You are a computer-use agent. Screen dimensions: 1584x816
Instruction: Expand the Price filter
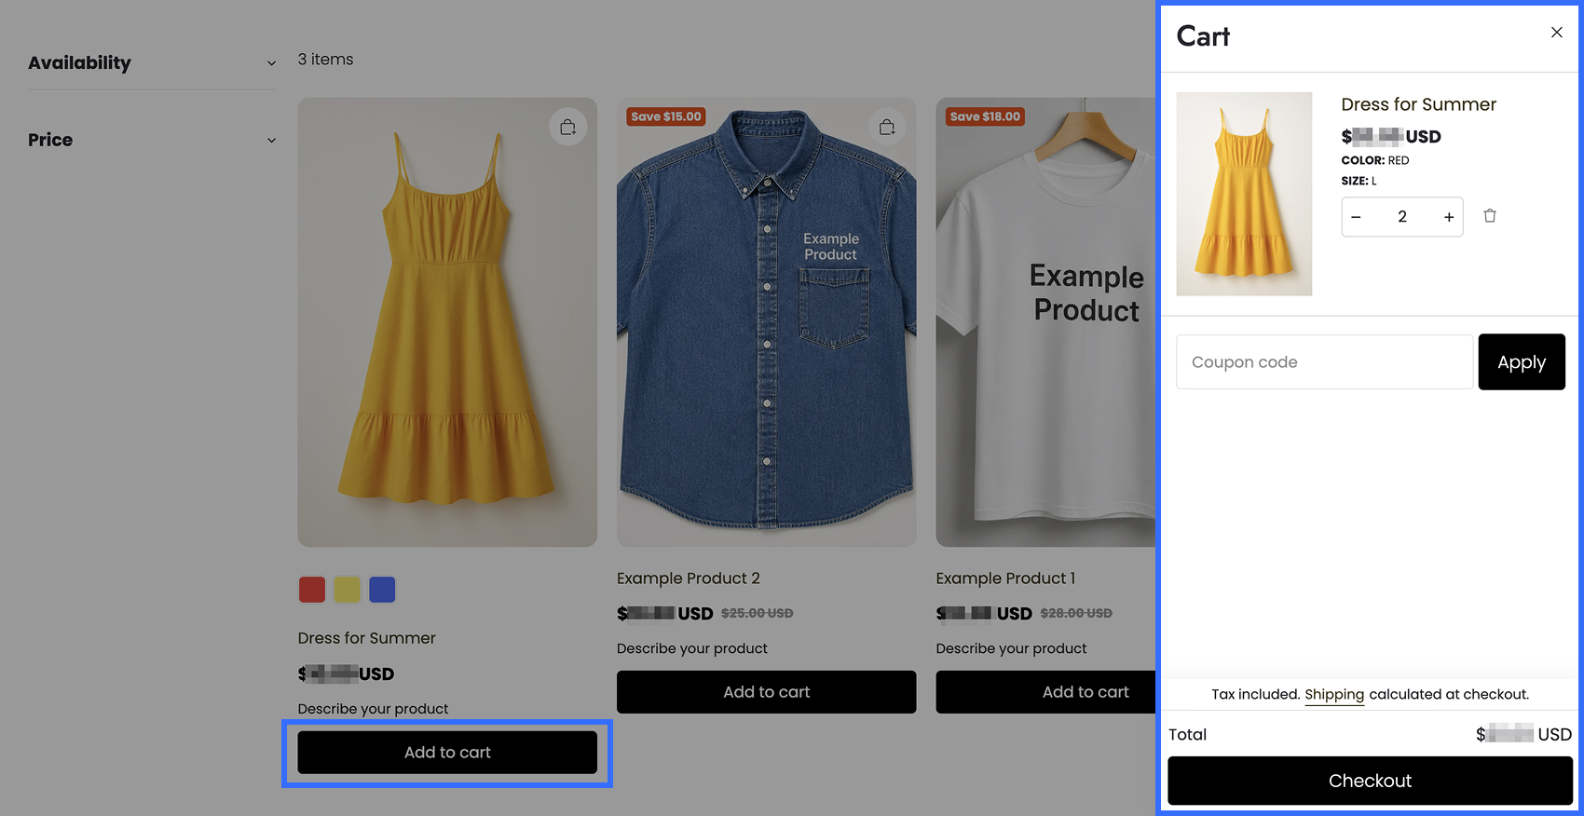pos(152,140)
